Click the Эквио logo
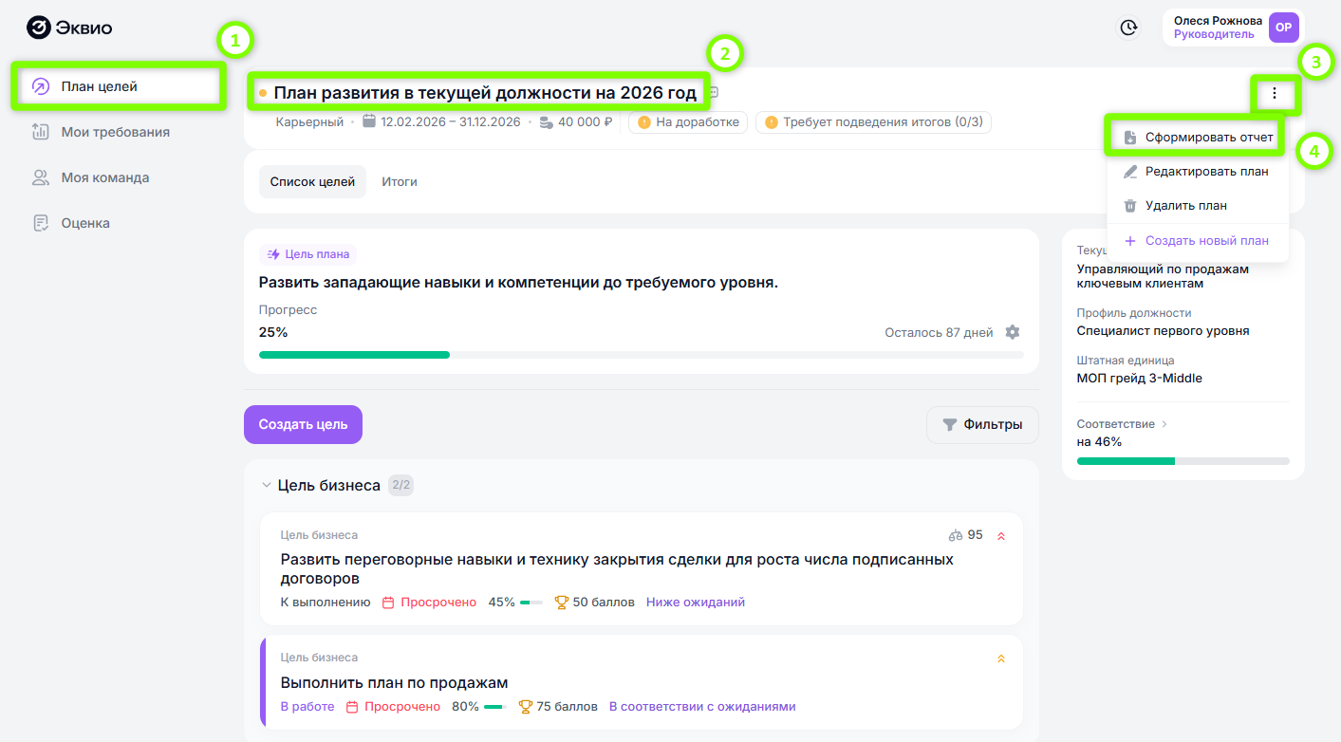1341x742 pixels. tap(69, 28)
